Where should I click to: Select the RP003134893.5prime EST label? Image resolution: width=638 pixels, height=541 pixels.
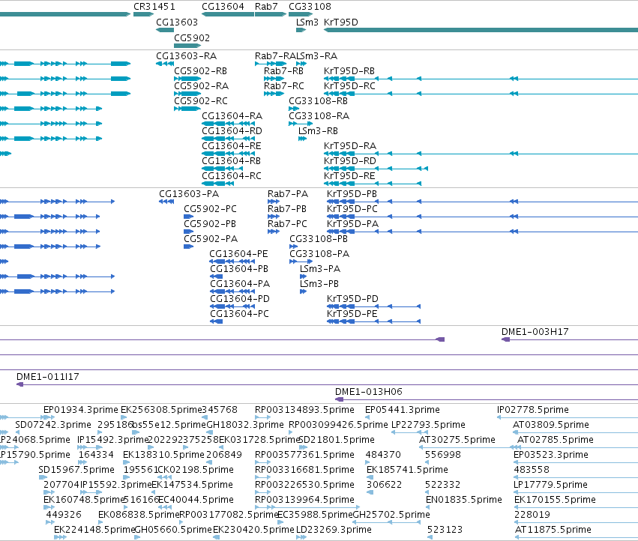tap(304, 410)
